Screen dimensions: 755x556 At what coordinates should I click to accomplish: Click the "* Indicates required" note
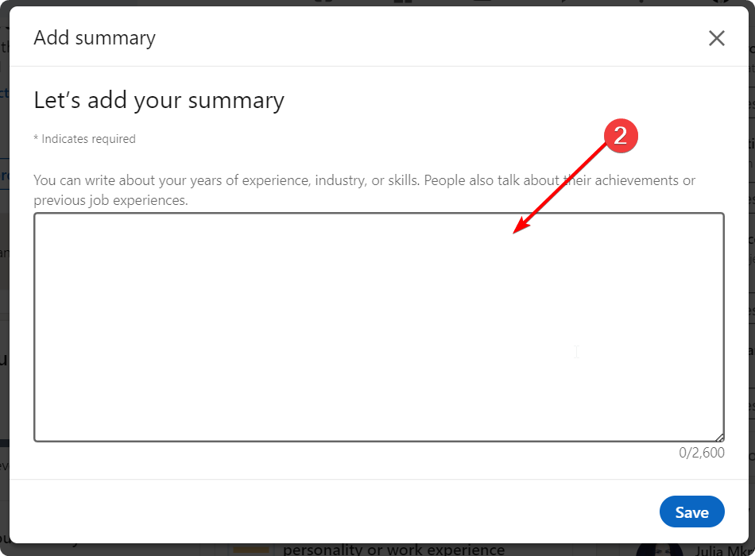click(84, 139)
